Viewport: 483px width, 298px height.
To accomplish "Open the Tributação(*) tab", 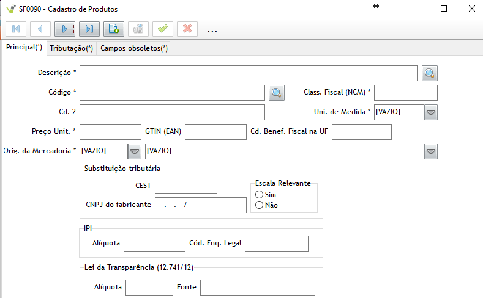I will [72, 48].
